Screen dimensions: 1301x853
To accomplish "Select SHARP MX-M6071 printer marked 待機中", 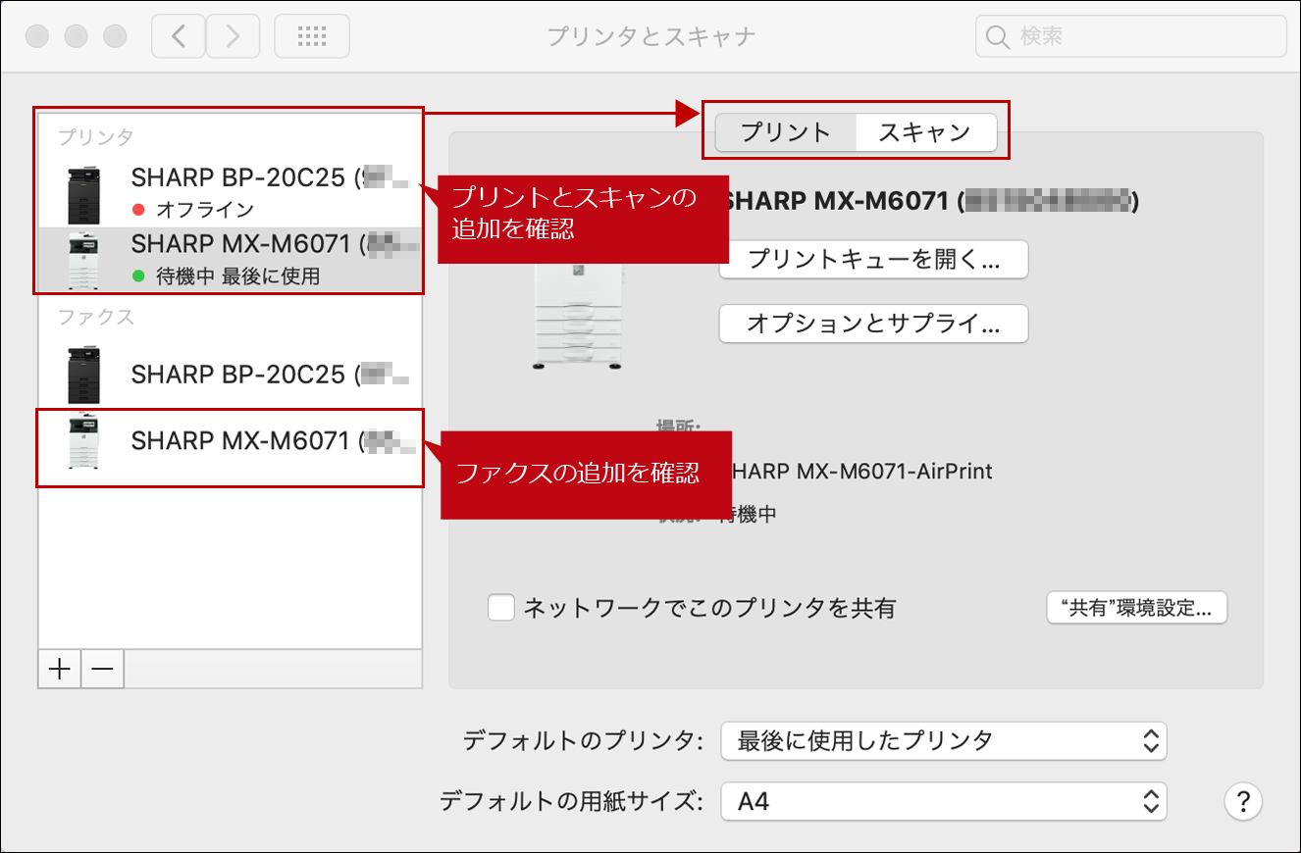I will 231,259.
